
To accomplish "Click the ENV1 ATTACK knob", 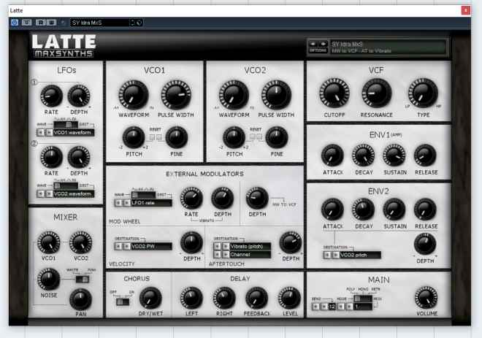I will (x=332, y=155).
